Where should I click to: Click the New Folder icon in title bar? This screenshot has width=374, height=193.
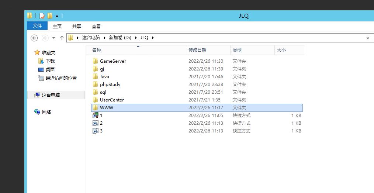tap(50, 16)
